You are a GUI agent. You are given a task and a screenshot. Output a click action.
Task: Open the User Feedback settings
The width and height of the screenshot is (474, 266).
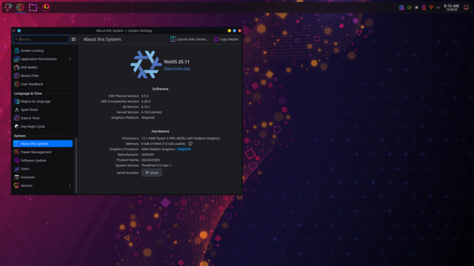pos(43,84)
